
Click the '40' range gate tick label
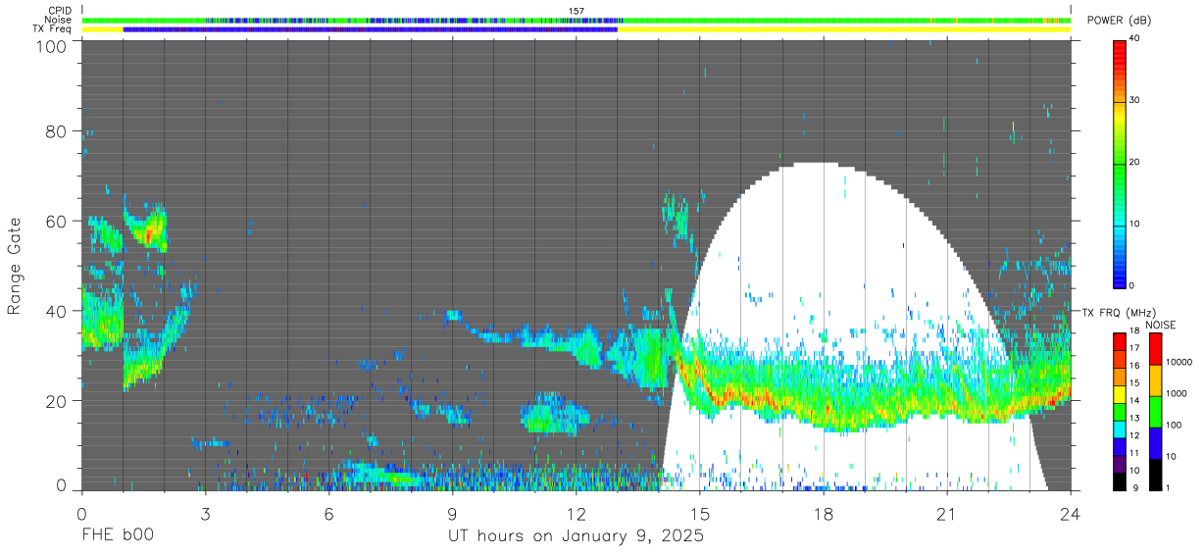pyautogui.click(x=55, y=311)
